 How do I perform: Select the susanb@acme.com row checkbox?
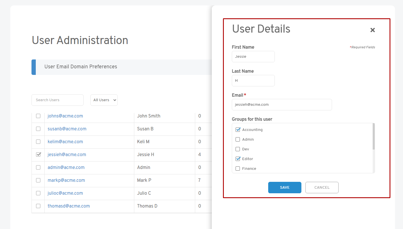pyautogui.click(x=38, y=129)
